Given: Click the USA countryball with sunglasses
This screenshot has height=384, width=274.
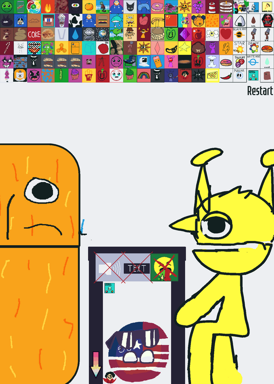Looking at the screenshot, I should tap(137, 352).
